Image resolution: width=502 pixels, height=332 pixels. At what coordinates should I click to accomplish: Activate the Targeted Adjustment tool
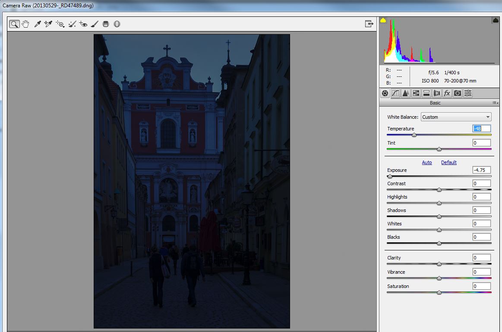[60, 24]
